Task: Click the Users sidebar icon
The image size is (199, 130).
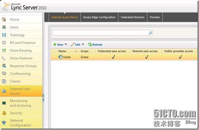Action: click(x=4, y=27)
